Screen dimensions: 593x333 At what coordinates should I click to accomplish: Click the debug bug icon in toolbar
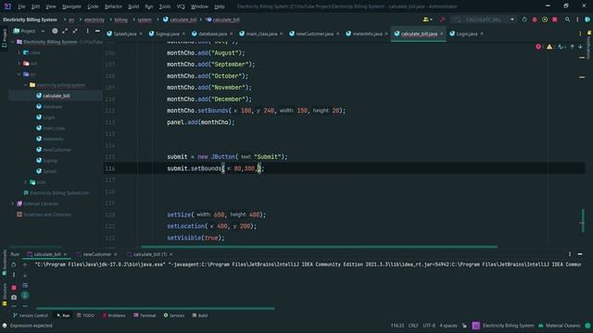(535, 19)
